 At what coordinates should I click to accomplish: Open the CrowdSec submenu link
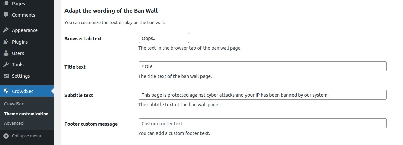[14, 104]
